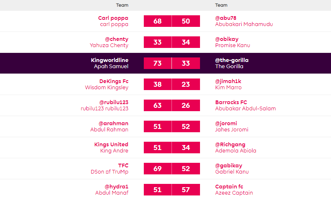The height and width of the screenshot is (200, 331).
Task: Open the @joromi team link
Action: 226,124
